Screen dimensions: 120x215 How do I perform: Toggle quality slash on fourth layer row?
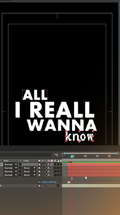click(x=45, y=175)
